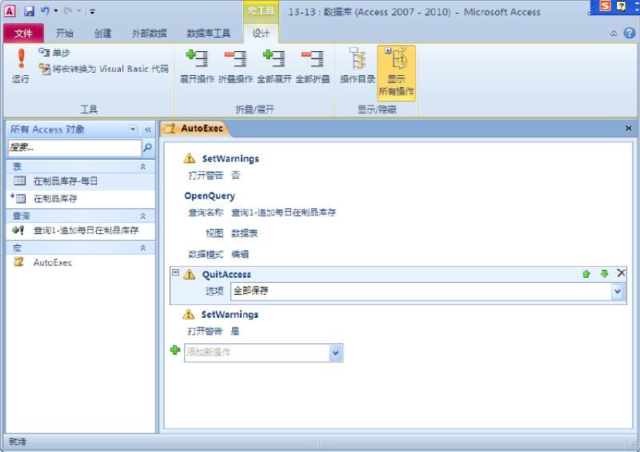Select the first SetWarnings action
The image size is (640, 452).
click(230, 159)
